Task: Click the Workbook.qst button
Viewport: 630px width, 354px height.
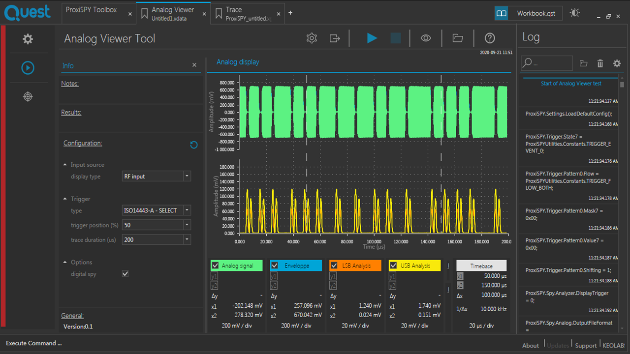Action: pyautogui.click(x=536, y=13)
